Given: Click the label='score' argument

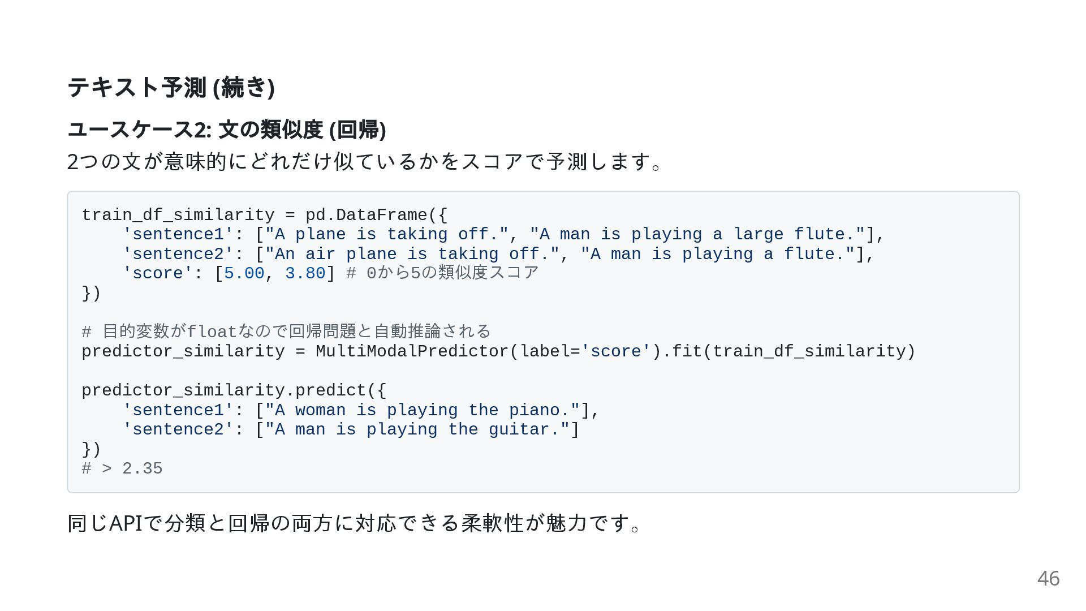Looking at the screenshot, I should tap(585, 351).
